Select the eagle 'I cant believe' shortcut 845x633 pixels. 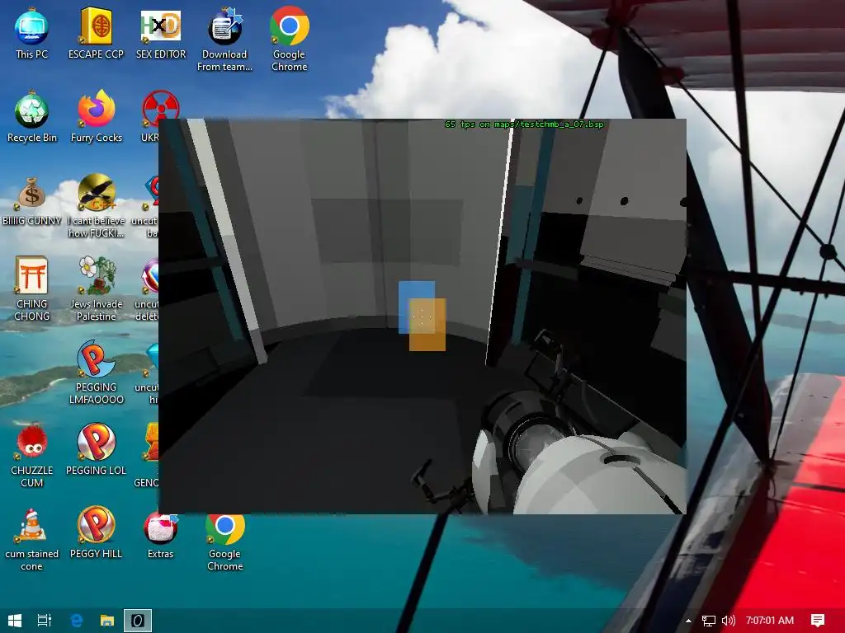click(x=96, y=206)
